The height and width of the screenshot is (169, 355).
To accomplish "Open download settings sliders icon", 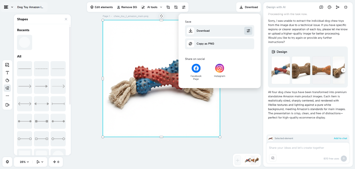I will click(248, 31).
